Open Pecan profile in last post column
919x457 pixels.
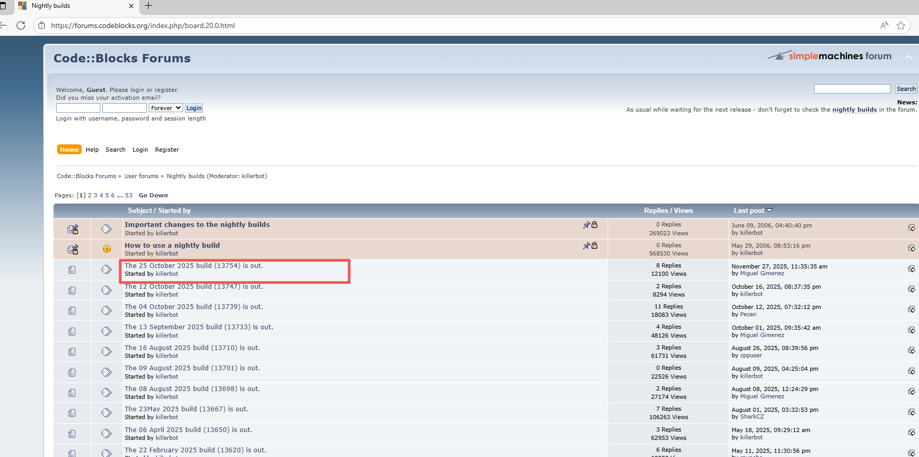pos(748,314)
